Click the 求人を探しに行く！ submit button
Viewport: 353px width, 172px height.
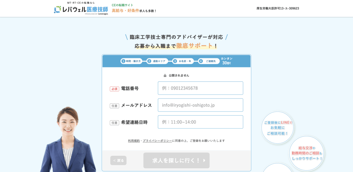(x=176, y=161)
